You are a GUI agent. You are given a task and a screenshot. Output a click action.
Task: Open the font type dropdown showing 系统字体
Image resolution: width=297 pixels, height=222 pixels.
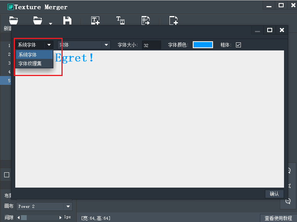tap(34, 45)
